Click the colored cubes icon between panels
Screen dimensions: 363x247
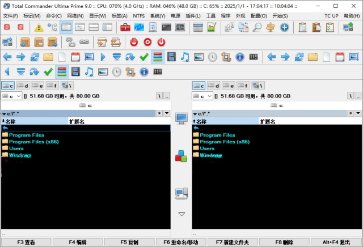181,155
